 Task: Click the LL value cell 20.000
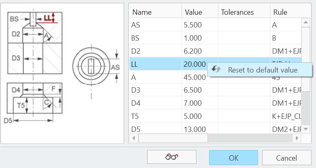tap(195, 64)
